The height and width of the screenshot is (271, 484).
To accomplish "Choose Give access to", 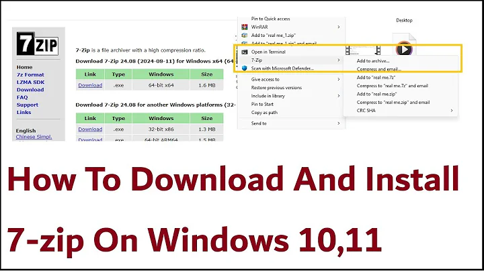I will point(265,79).
